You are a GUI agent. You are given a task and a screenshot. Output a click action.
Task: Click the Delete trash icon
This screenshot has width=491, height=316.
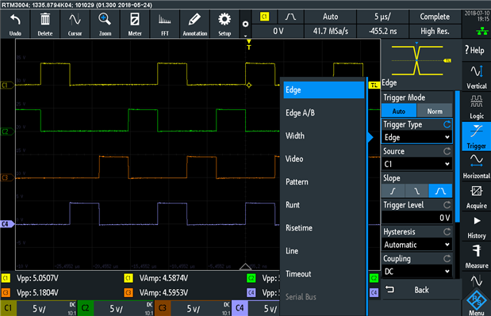[x=45, y=24]
